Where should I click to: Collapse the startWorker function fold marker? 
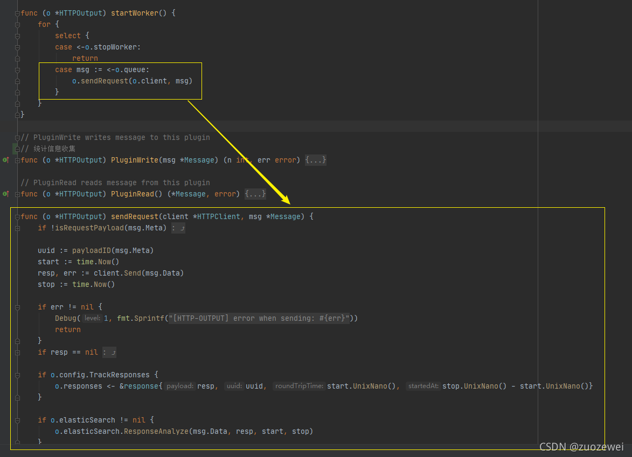coord(17,13)
